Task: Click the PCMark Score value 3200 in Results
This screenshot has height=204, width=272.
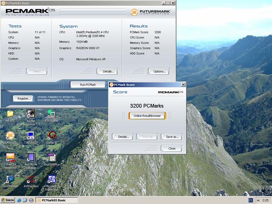Action: click(x=158, y=32)
